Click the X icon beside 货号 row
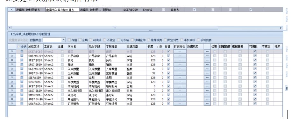 pyautogui.click(x=12, y=60)
